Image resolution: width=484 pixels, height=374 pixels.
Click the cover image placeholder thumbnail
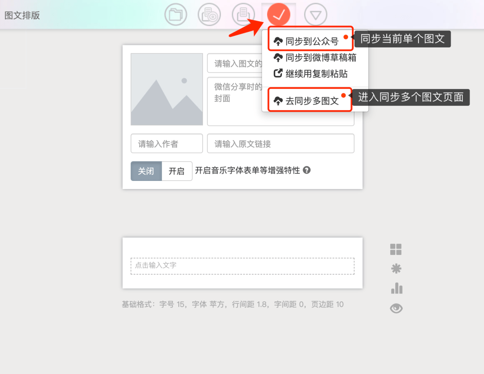pos(167,89)
